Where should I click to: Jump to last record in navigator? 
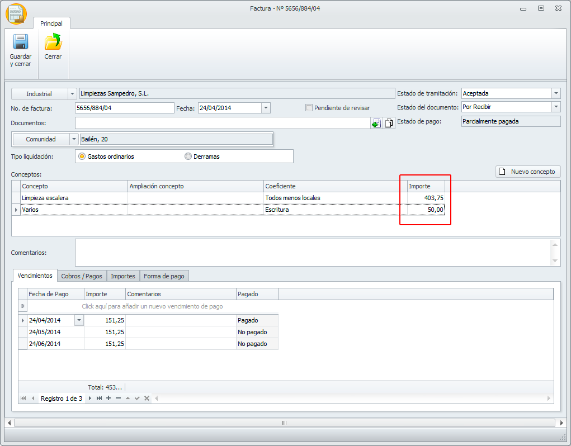click(x=99, y=398)
